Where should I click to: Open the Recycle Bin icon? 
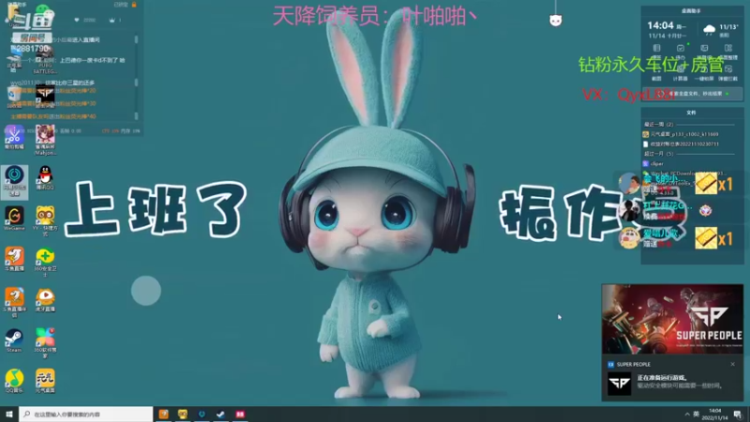pyautogui.click(x=14, y=98)
